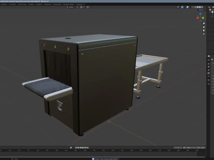The height and width of the screenshot is (160, 214).
Task: Switch viewport shading to Rendered
Action: (x=202, y=7)
